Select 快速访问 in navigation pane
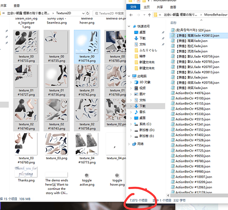This screenshot has height=210, width=228. (x=143, y=26)
